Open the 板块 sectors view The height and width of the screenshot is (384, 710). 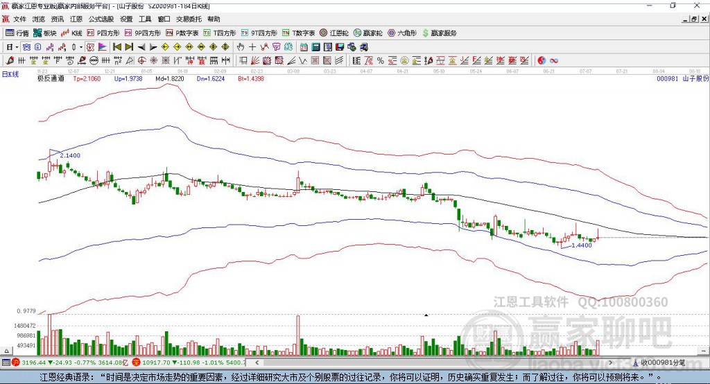coord(45,33)
